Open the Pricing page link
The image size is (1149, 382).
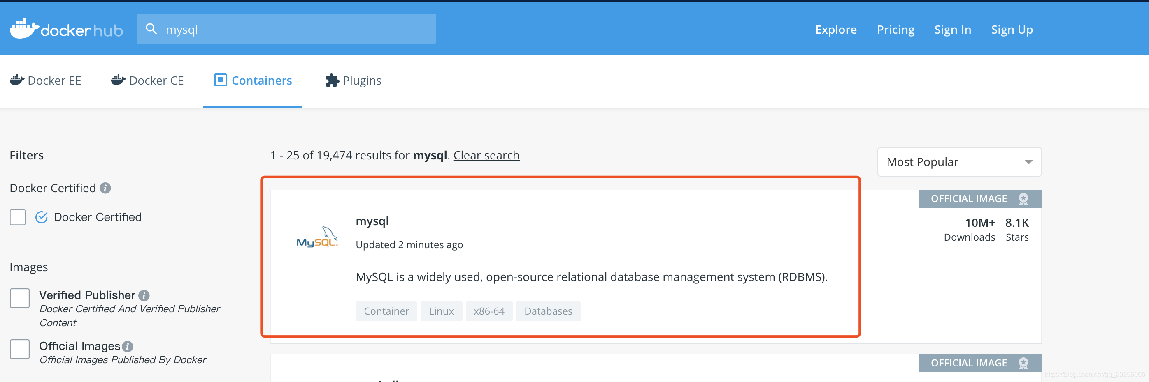895,30
